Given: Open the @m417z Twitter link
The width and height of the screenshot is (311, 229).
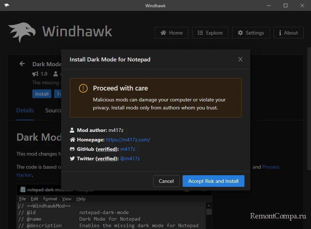Looking at the screenshot, I should (x=130, y=158).
